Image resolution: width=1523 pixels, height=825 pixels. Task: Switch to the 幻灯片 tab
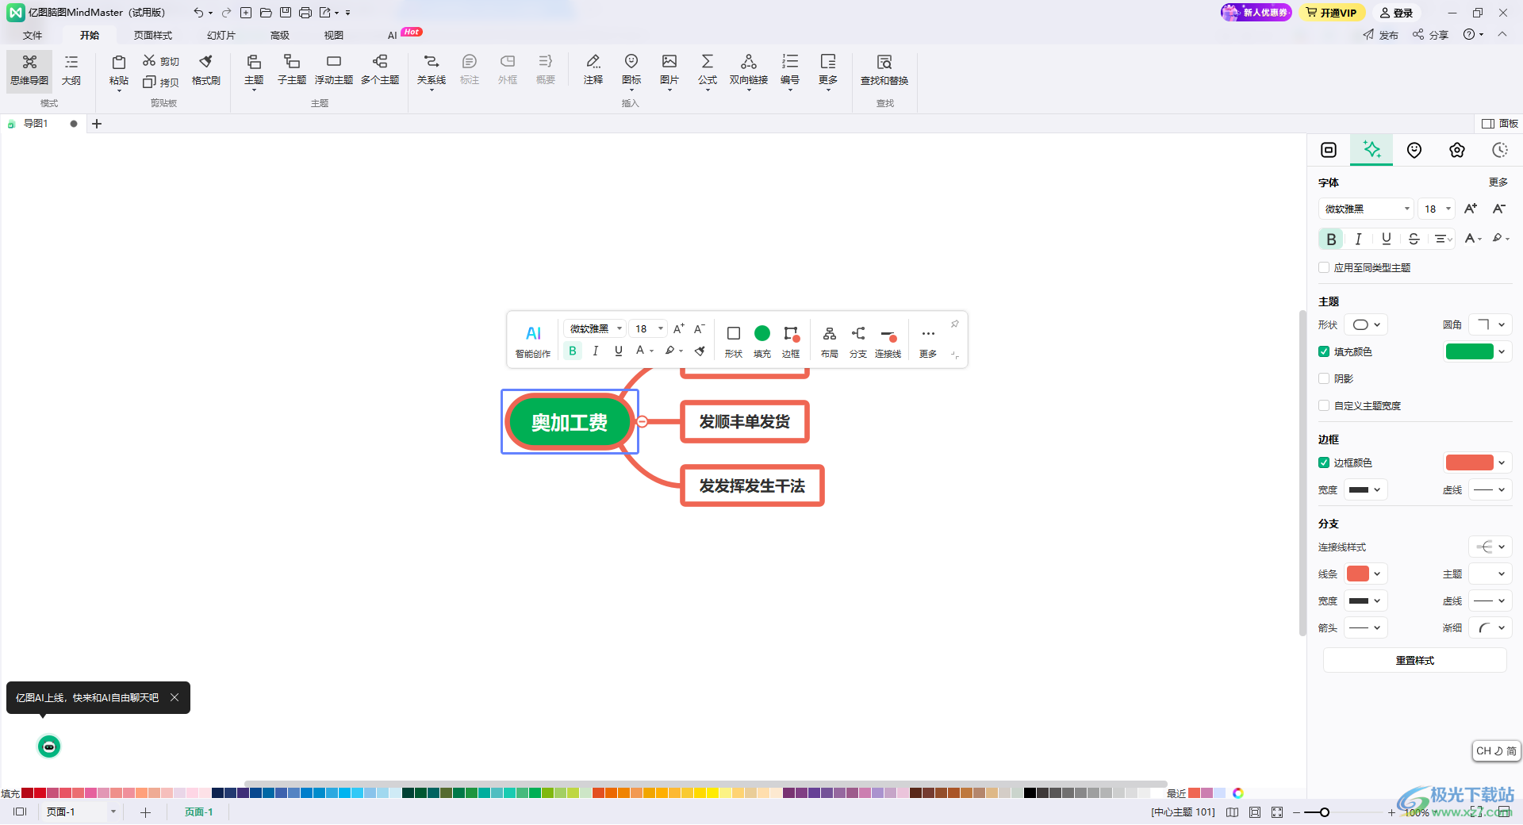coord(221,35)
